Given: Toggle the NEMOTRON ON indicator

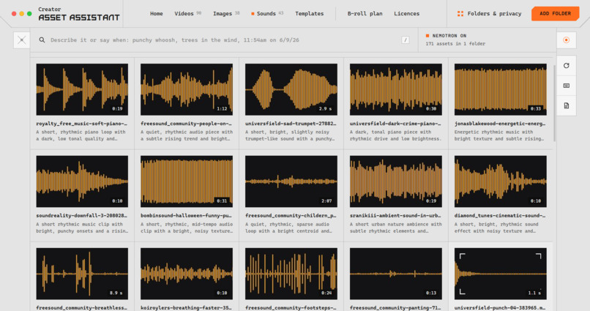Looking at the screenshot, I should pos(446,36).
